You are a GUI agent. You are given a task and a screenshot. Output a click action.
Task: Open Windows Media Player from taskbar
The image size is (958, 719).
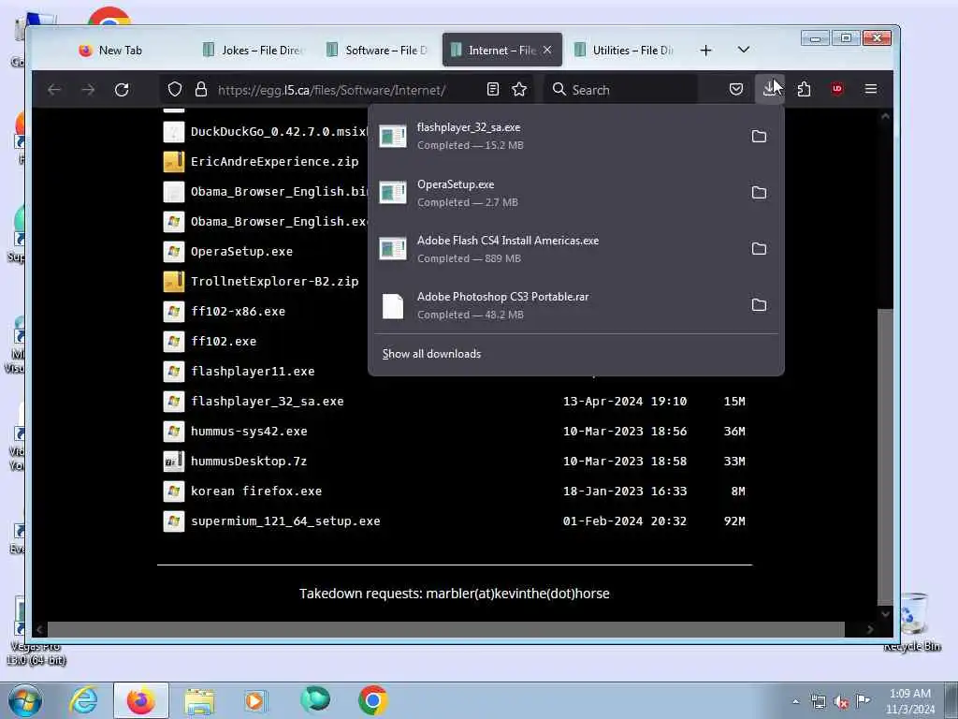(x=254, y=700)
